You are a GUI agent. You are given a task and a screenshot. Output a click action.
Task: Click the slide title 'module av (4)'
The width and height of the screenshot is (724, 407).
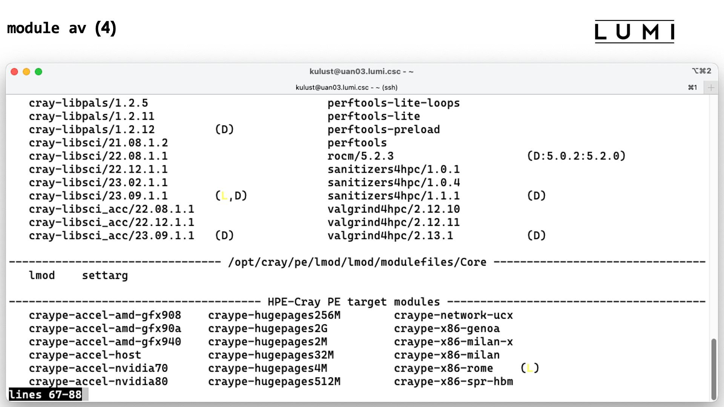click(x=62, y=28)
